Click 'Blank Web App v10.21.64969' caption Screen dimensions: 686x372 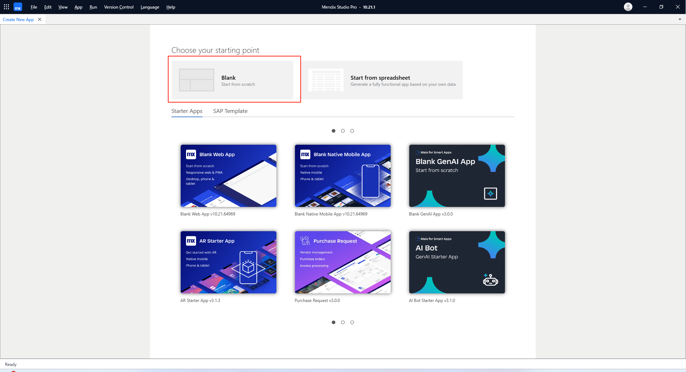208,214
